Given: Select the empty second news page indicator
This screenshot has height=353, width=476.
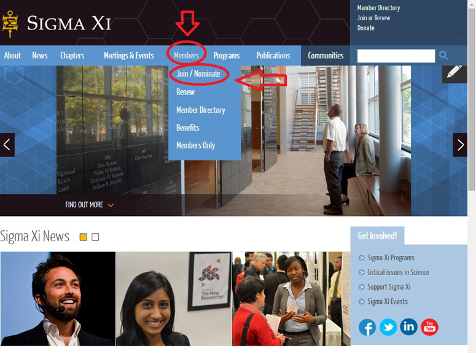Looking at the screenshot, I should [x=95, y=237].
